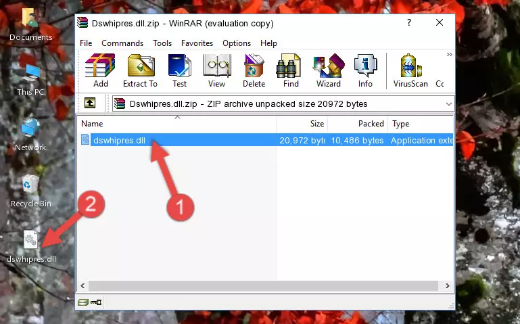Open the address bar path dropdown

coord(449,103)
